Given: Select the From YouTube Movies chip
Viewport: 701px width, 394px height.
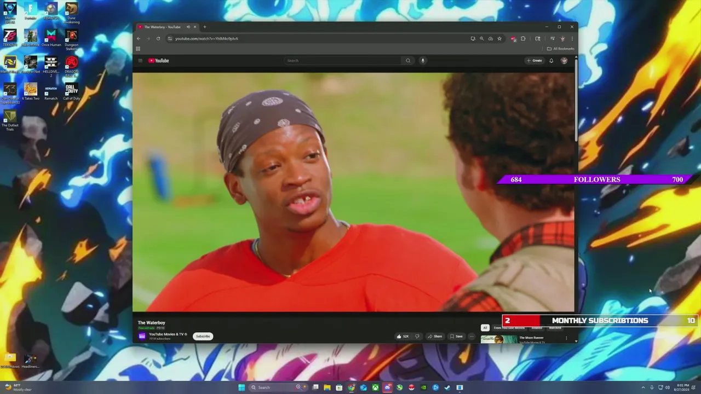Looking at the screenshot, I should (509, 328).
